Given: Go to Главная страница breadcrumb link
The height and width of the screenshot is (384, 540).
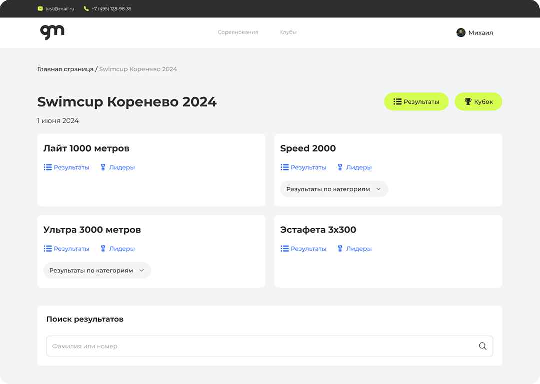Looking at the screenshot, I should point(65,69).
